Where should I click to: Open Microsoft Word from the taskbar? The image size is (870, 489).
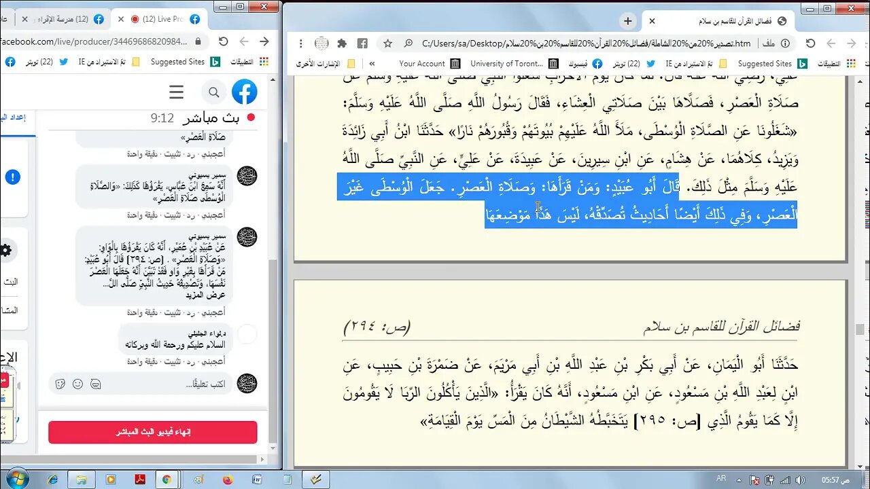(257, 479)
